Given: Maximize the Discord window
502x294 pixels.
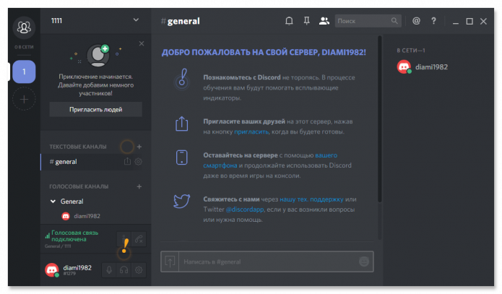Looking at the screenshot, I should pos(469,21).
